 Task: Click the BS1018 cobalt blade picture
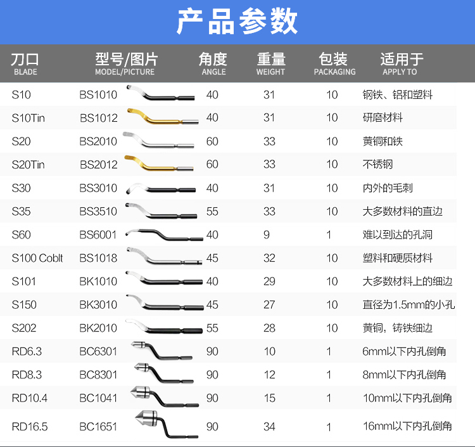click(x=164, y=257)
